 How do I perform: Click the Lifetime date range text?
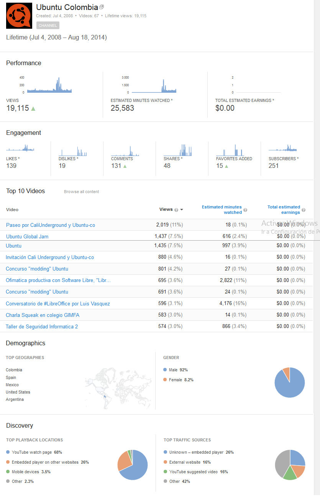[x=56, y=37]
